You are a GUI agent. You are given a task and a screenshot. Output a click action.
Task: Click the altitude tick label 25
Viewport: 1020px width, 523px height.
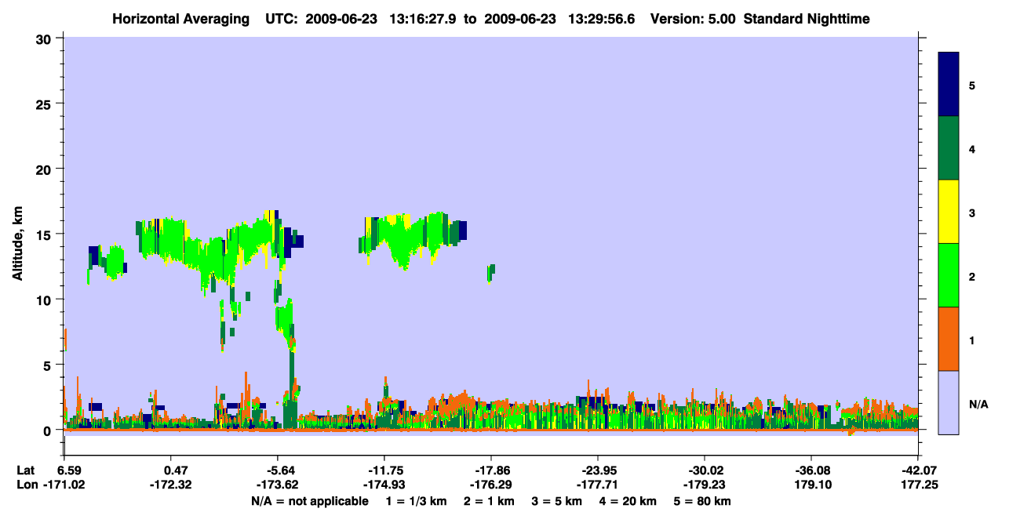click(46, 104)
